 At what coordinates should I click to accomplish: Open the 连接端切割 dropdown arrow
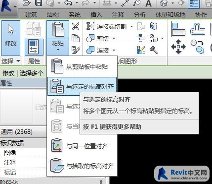point(131,26)
